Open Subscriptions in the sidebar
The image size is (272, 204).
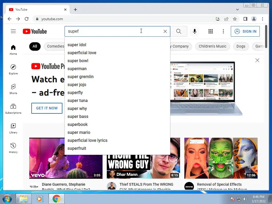tap(13, 109)
